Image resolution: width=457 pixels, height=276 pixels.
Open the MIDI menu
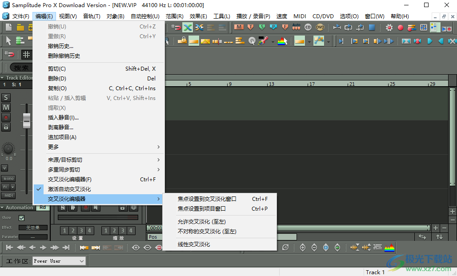point(300,16)
